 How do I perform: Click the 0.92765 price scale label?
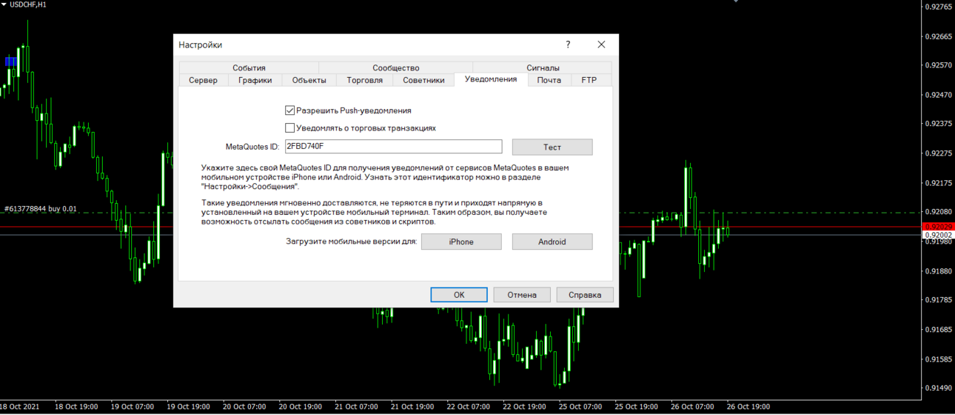point(939,7)
